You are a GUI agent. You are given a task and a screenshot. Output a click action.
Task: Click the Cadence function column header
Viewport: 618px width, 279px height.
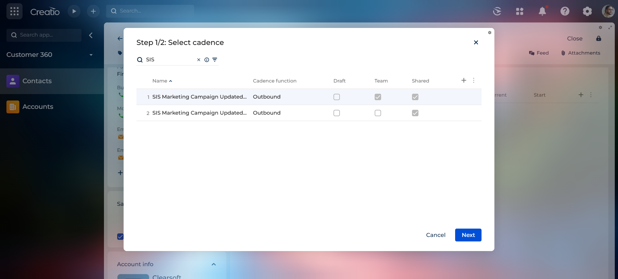pos(275,81)
